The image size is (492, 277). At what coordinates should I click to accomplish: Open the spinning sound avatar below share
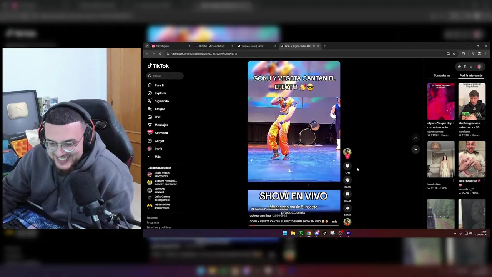[347, 222]
